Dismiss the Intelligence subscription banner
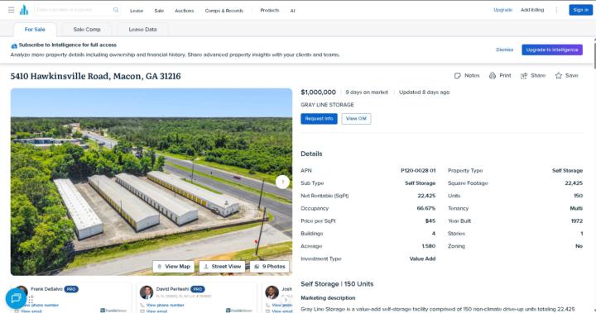The width and height of the screenshot is (596, 313). point(504,50)
